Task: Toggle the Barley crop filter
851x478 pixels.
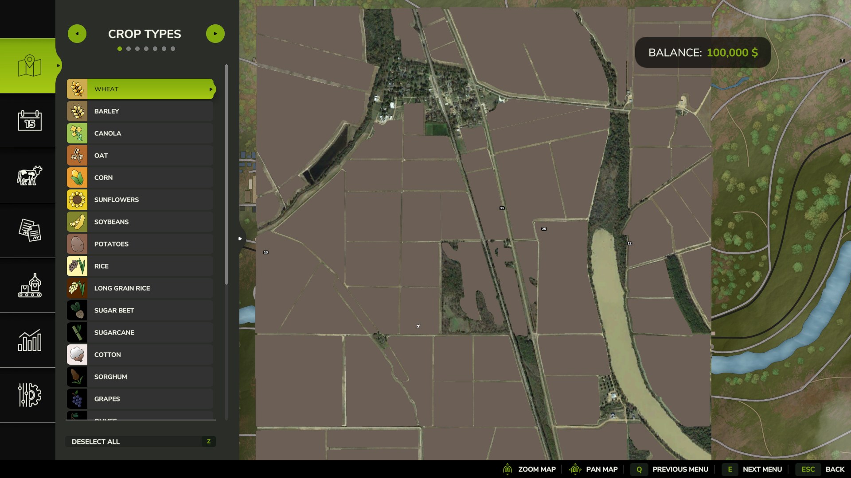Action: coord(140,111)
